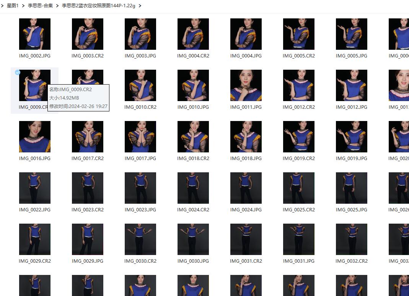Open the IMG_0030.CR2 thumbnail
409x296 pixels.
coord(140,239)
